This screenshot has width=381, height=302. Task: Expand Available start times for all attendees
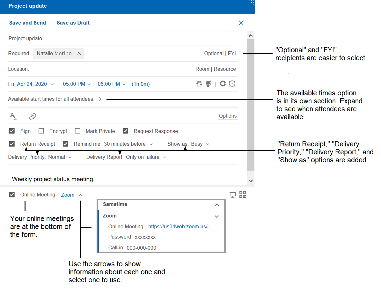coord(100,99)
